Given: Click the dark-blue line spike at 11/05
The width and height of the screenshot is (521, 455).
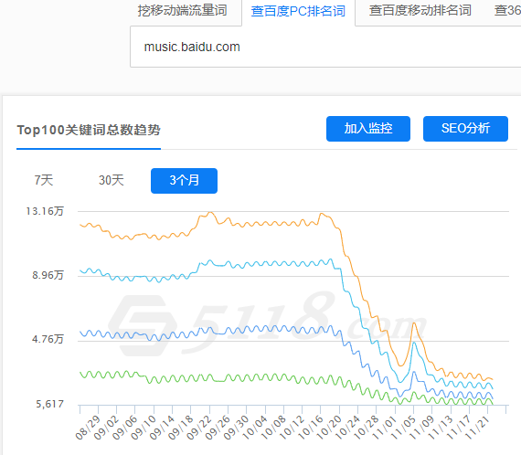Looking at the screenshot, I should 414,372.
